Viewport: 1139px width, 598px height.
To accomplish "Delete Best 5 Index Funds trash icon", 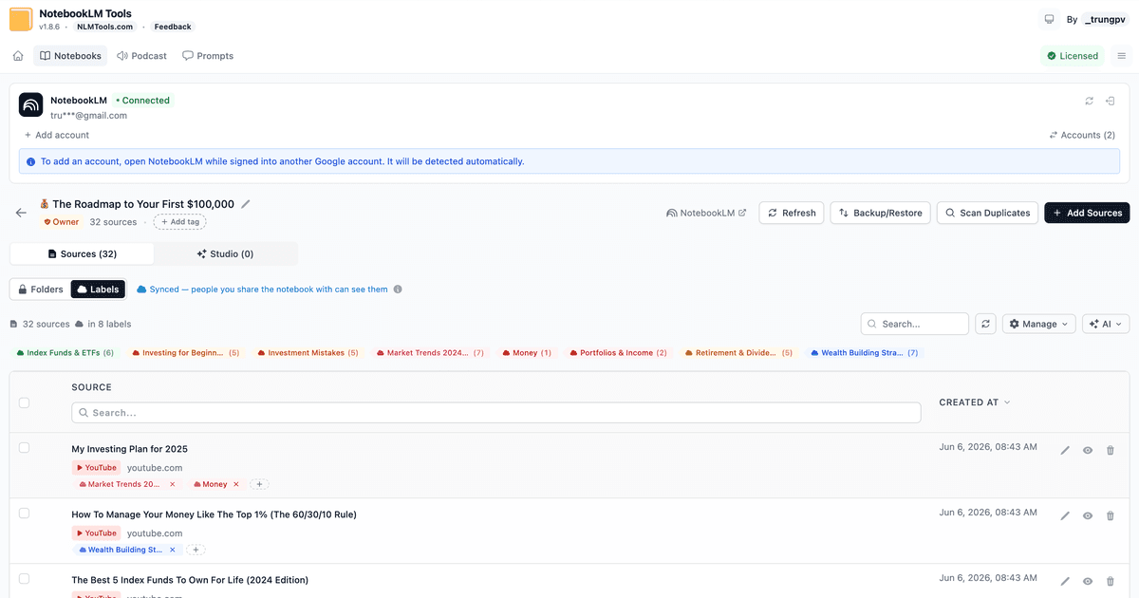I will (x=1111, y=581).
